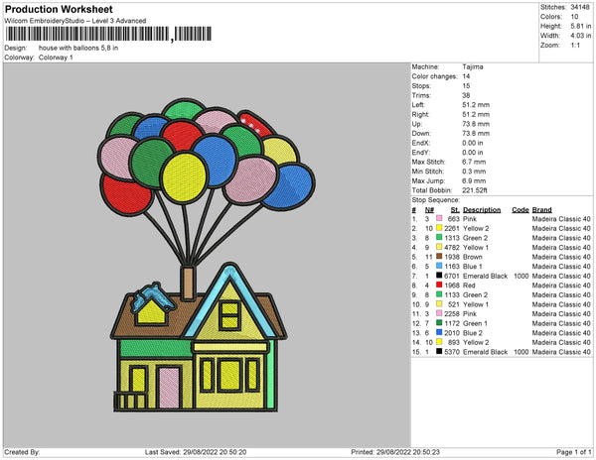Click the Color changes value 14
Viewport: 596px width, 460px height.
tap(466, 76)
